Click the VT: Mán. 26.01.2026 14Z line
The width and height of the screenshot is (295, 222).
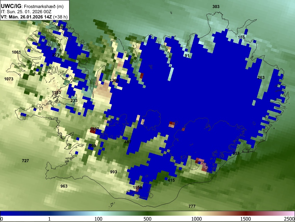tap(26, 17)
